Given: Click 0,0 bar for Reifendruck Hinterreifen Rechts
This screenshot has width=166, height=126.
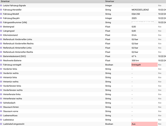Looking at the screenshot, I should [135, 52].
